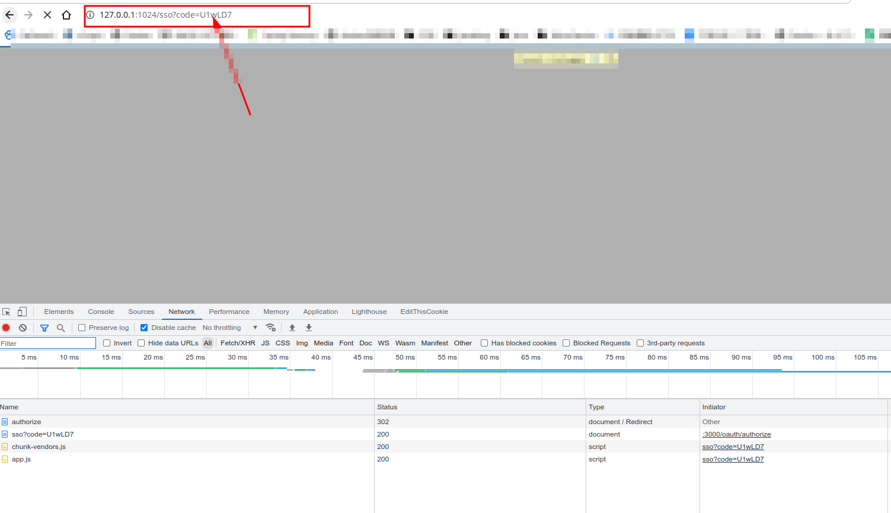
Task: Open network search magnifier icon
Action: tap(60, 328)
